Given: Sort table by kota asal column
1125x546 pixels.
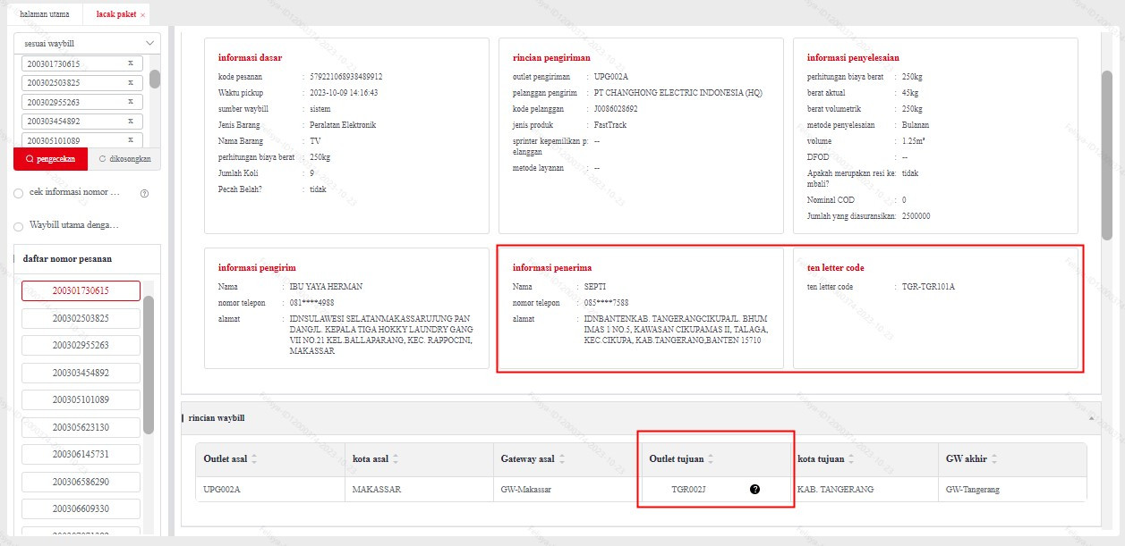Looking at the screenshot, I should tap(396, 458).
